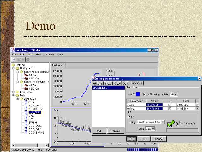Click the Untitled root folder icon

coord(13,65)
